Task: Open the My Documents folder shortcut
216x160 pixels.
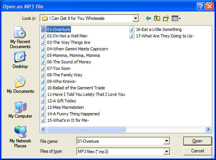Action: coord(20,85)
